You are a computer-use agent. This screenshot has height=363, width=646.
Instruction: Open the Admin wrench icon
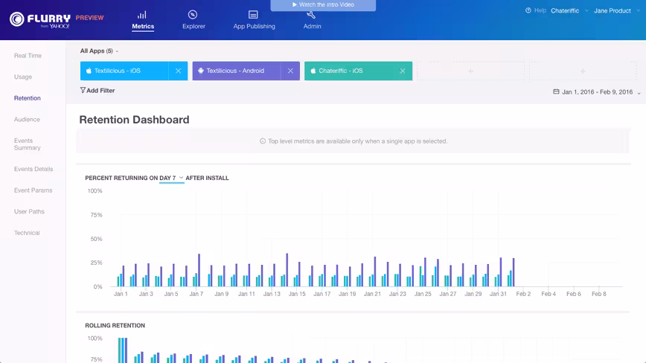(311, 15)
